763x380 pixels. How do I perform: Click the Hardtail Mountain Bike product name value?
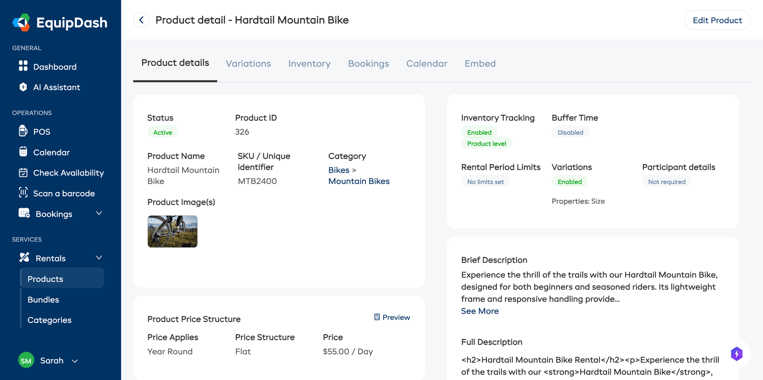tap(184, 175)
